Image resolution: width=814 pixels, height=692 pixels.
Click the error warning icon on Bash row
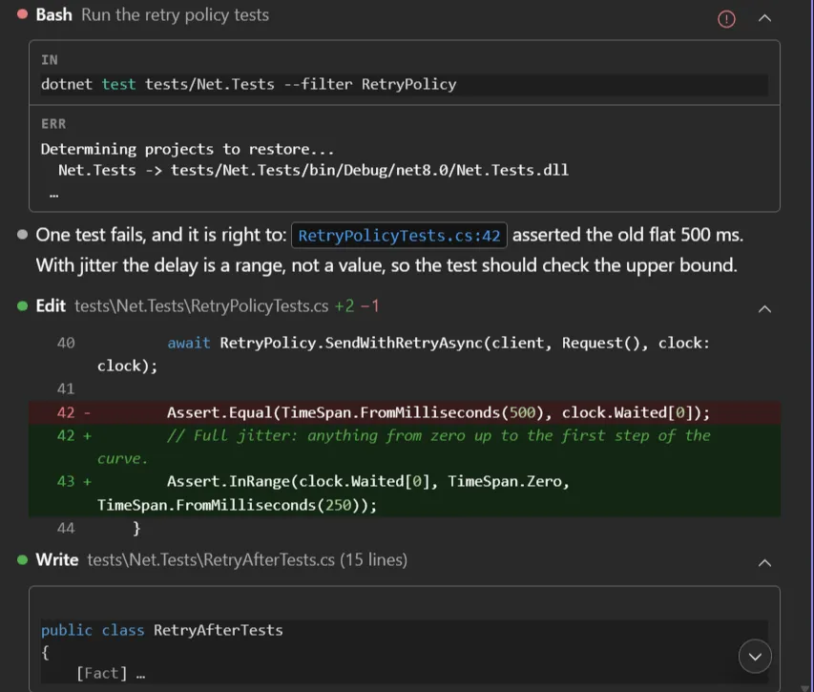[x=726, y=19]
